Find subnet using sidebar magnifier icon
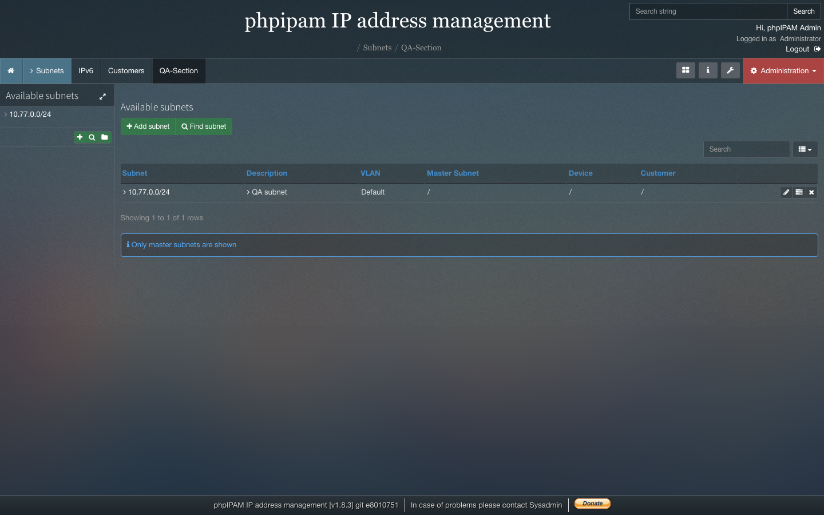The image size is (824, 515). [92, 137]
